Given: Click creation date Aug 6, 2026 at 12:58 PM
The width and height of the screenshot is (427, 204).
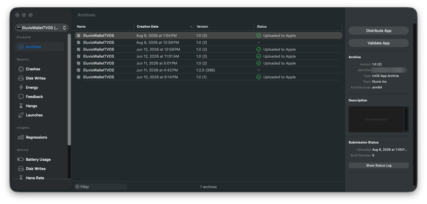Looking at the screenshot, I should [158, 42].
